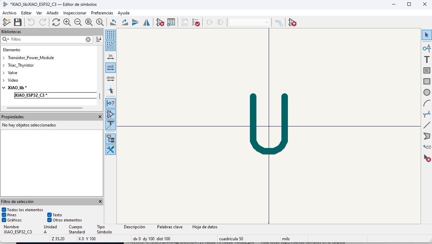
Task: Refresh the canvas view
Action: (56, 22)
